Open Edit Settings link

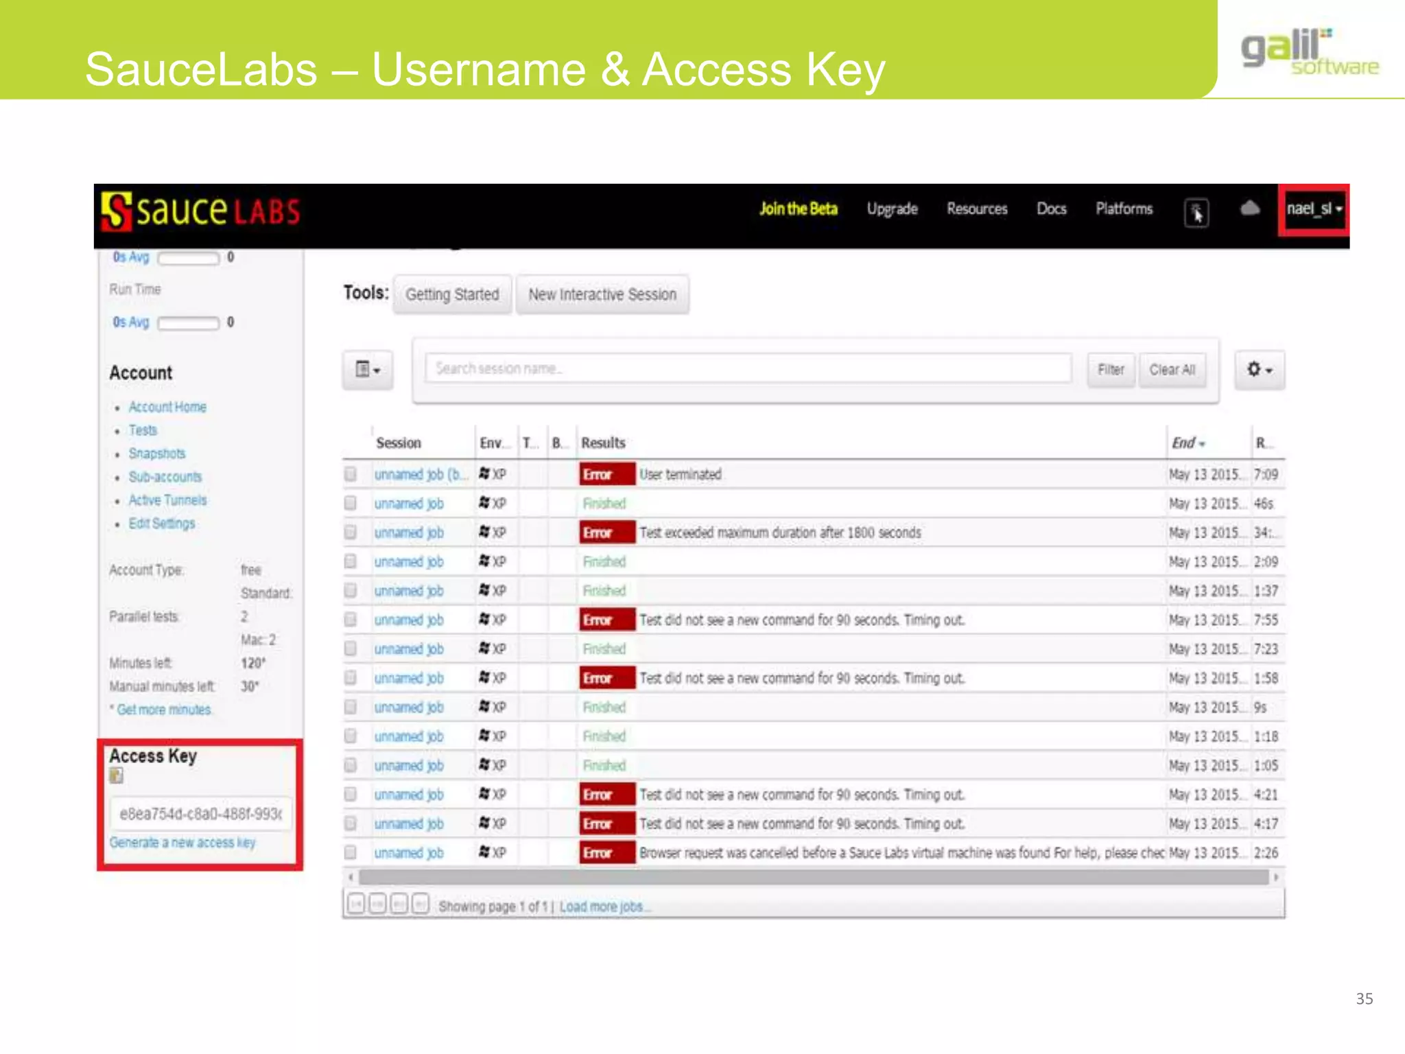pos(162,524)
